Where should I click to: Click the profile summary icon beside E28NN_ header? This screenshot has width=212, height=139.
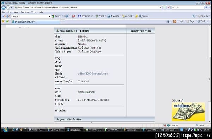point(57,31)
